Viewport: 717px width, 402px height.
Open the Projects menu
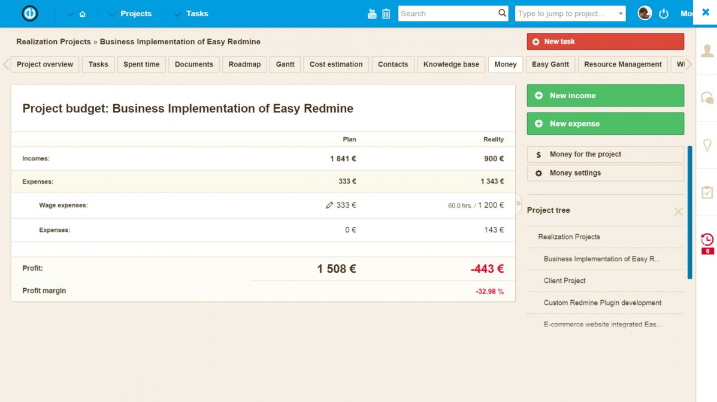coord(136,14)
